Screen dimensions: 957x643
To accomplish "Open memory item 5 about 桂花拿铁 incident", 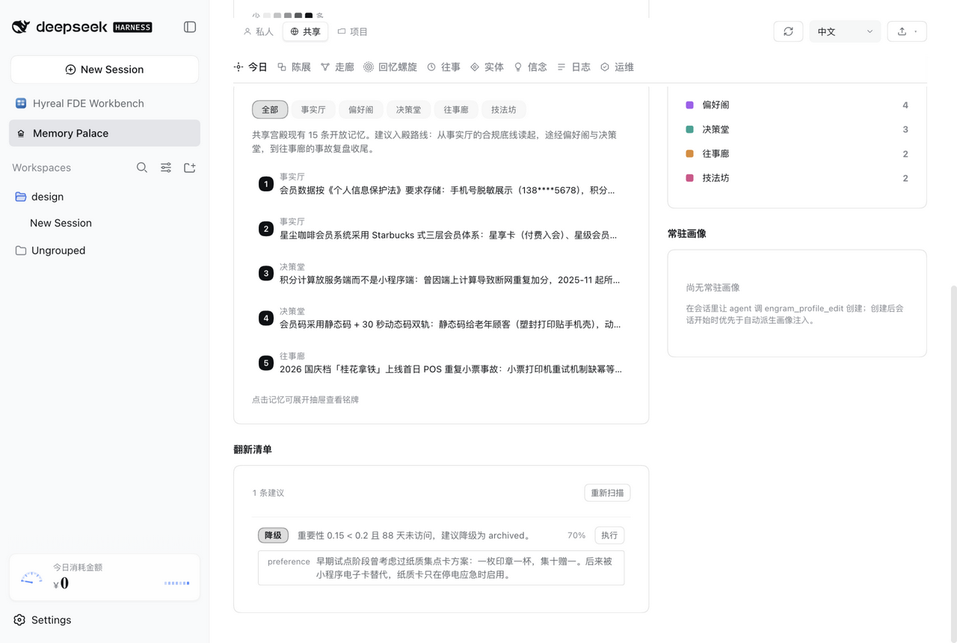I will pyautogui.click(x=441, y=363).
